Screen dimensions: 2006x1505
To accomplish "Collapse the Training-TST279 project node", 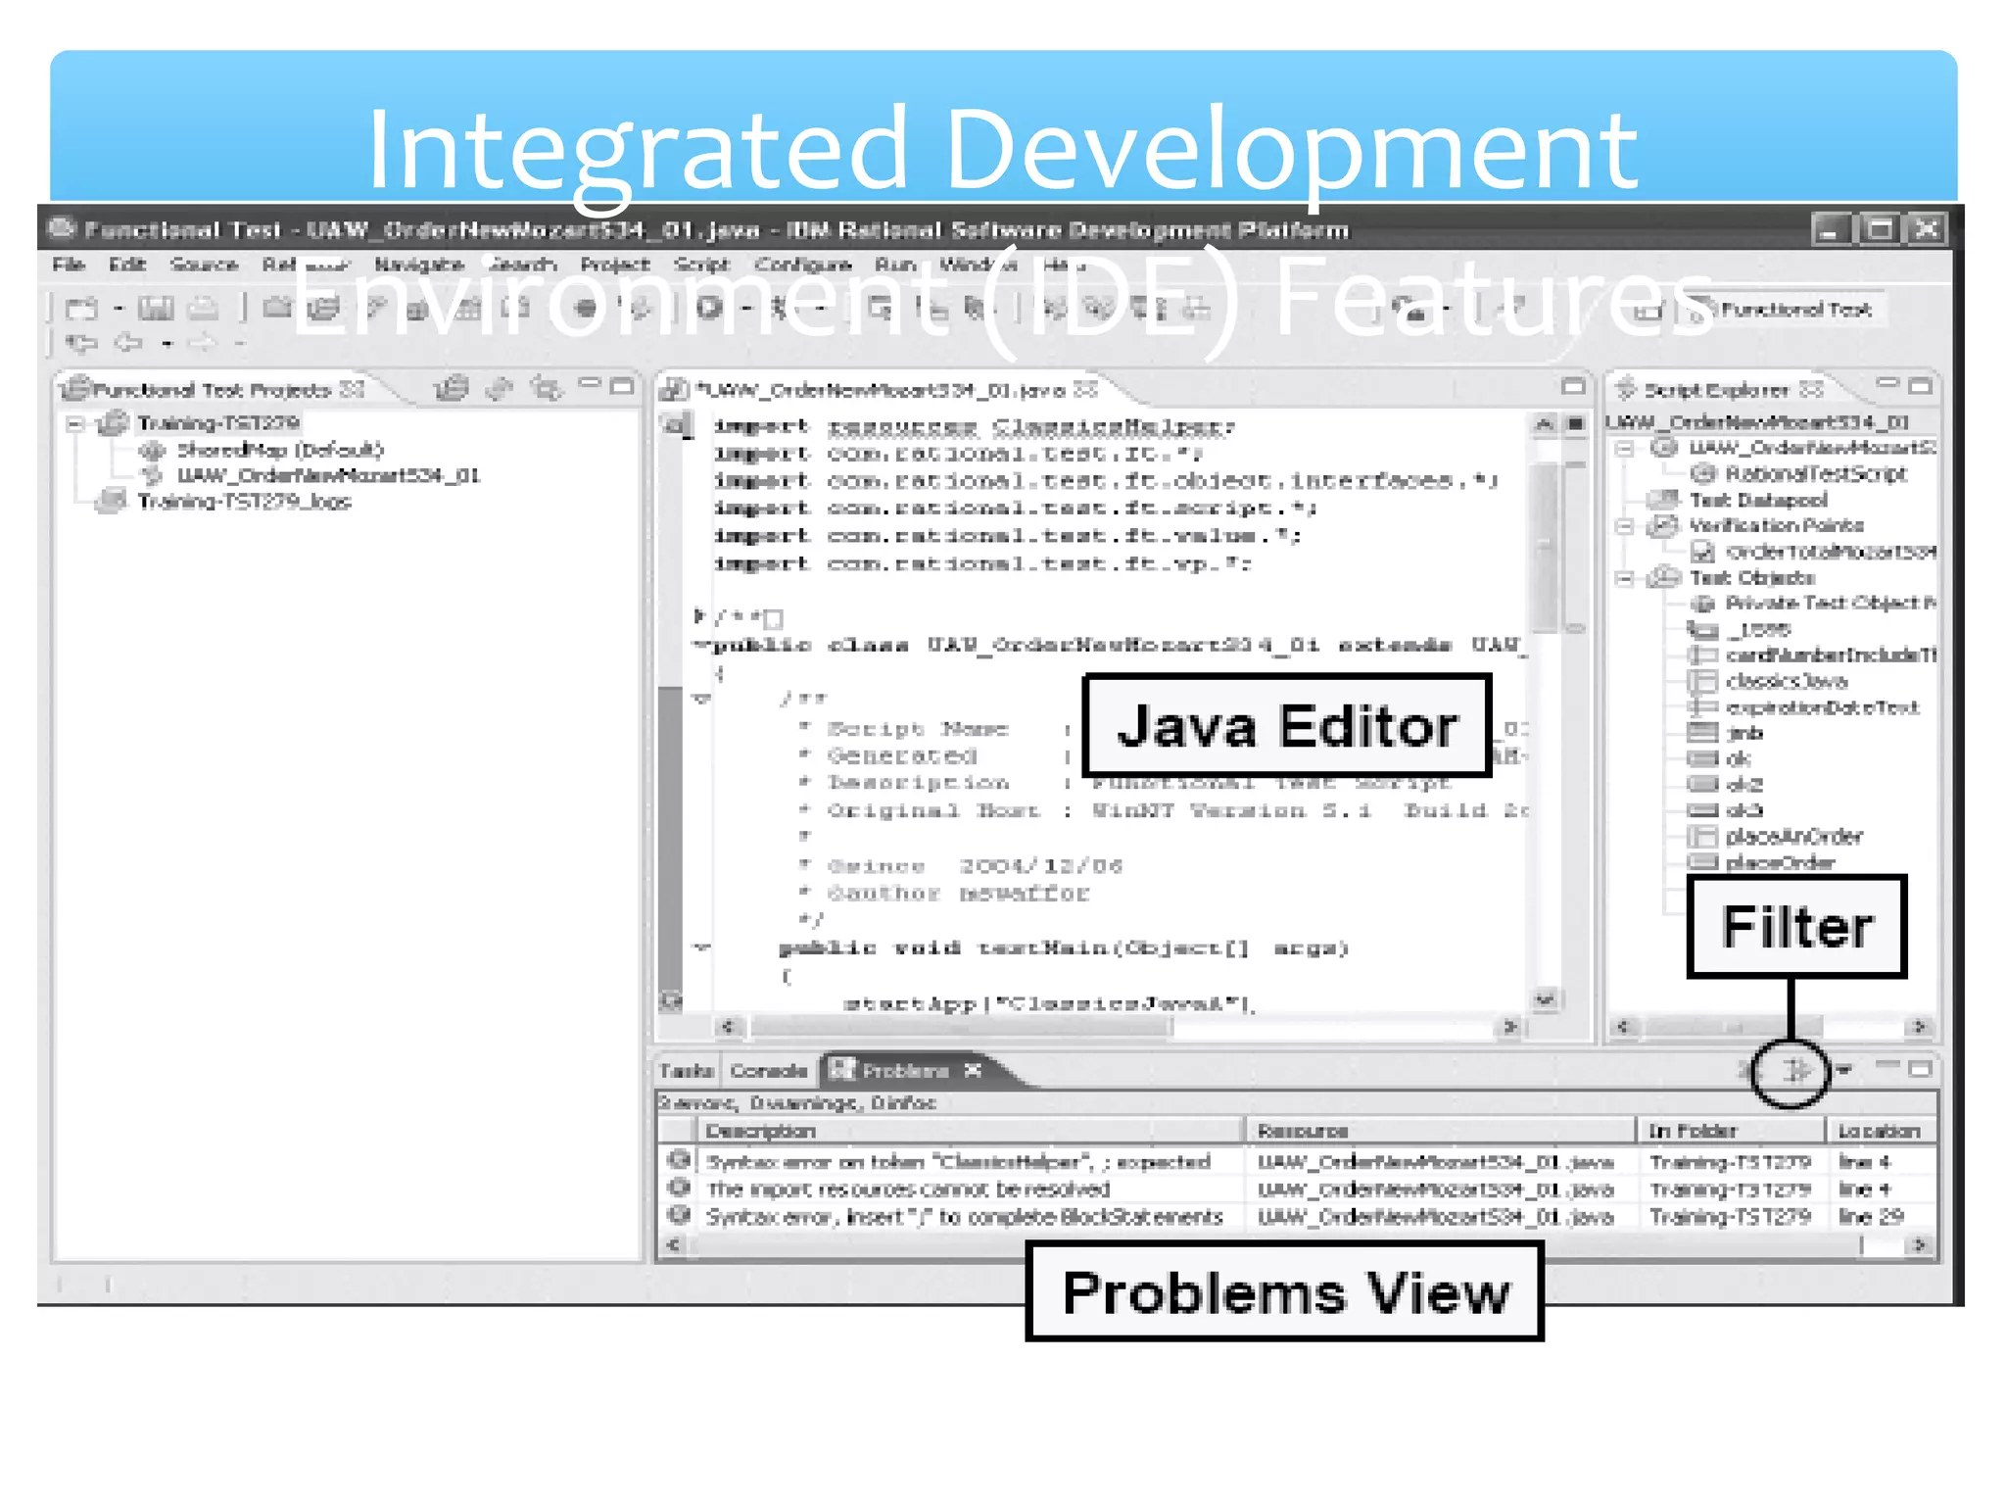I will point(76,423).
